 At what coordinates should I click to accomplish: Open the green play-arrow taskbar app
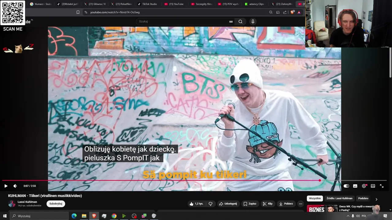[124, 216]
